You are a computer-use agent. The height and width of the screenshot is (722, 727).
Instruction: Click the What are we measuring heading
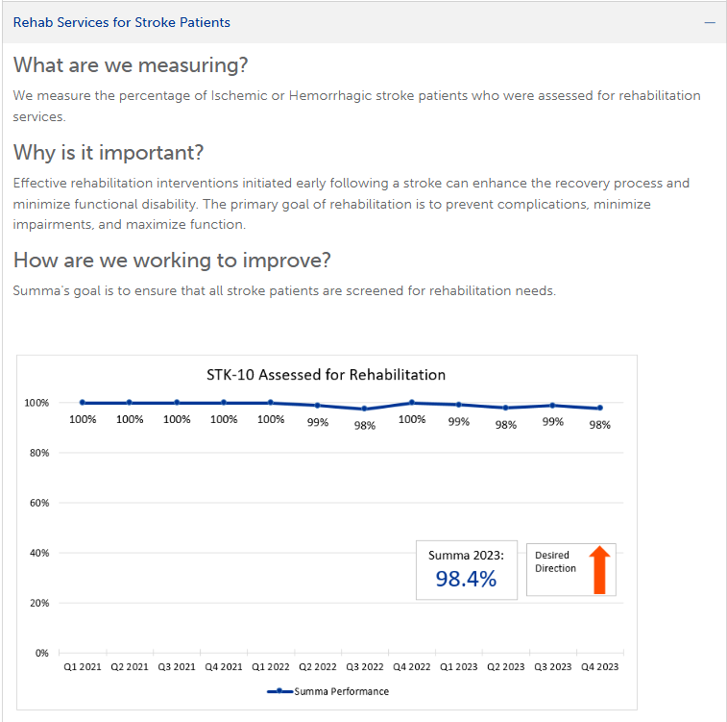[x=131, y=66]
